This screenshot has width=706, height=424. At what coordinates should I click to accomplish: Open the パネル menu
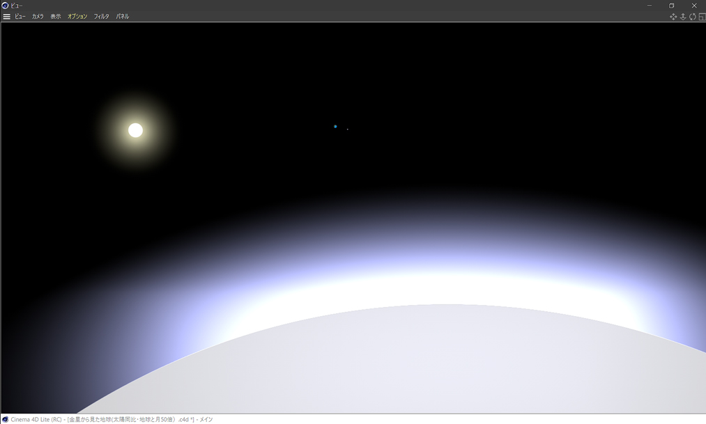pyautogui.click(x=123, y=17)
